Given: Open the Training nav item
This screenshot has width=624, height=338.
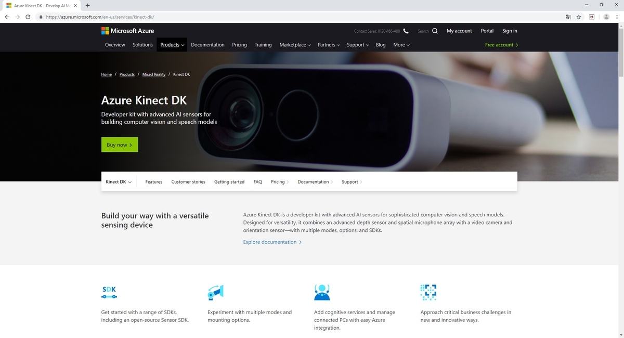Looking at the screenshot, I should point(263,45).
